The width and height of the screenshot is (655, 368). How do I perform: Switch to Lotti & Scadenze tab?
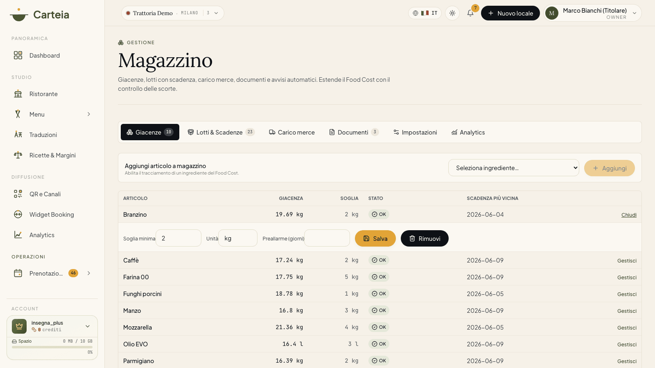tap(221, 132)
